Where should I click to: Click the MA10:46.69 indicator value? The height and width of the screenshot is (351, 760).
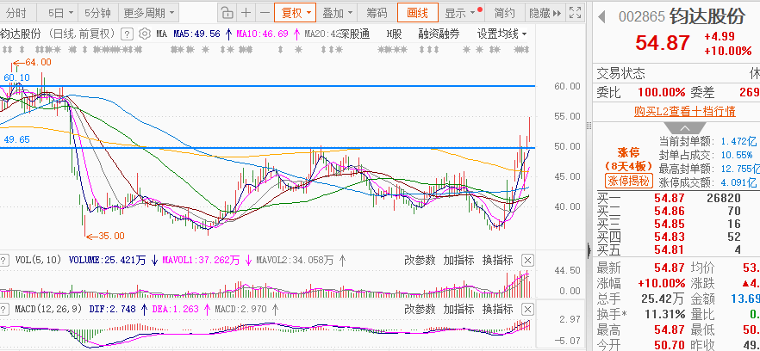[262, 34]
